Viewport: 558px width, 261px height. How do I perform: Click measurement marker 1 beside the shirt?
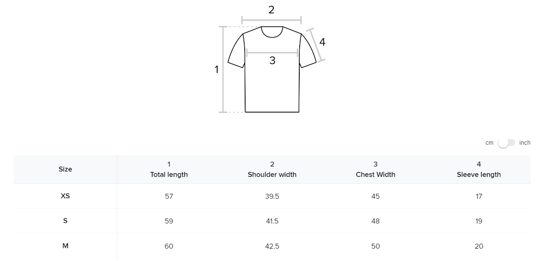click(216, 70)
